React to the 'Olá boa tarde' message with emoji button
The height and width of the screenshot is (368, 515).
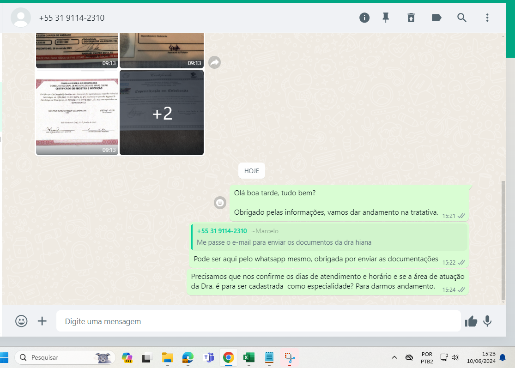click(220, 202)
